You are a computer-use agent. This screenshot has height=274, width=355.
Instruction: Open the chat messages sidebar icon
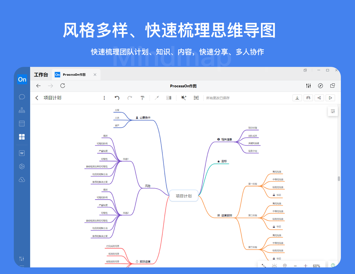[22, 97]
